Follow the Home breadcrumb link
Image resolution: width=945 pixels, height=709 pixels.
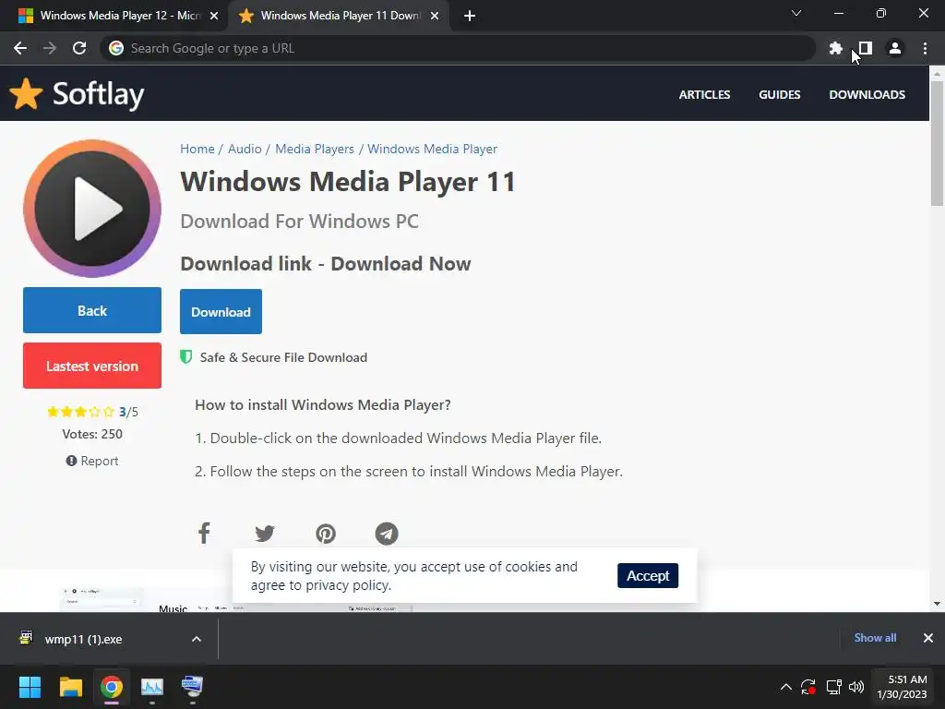pos(197,149)
